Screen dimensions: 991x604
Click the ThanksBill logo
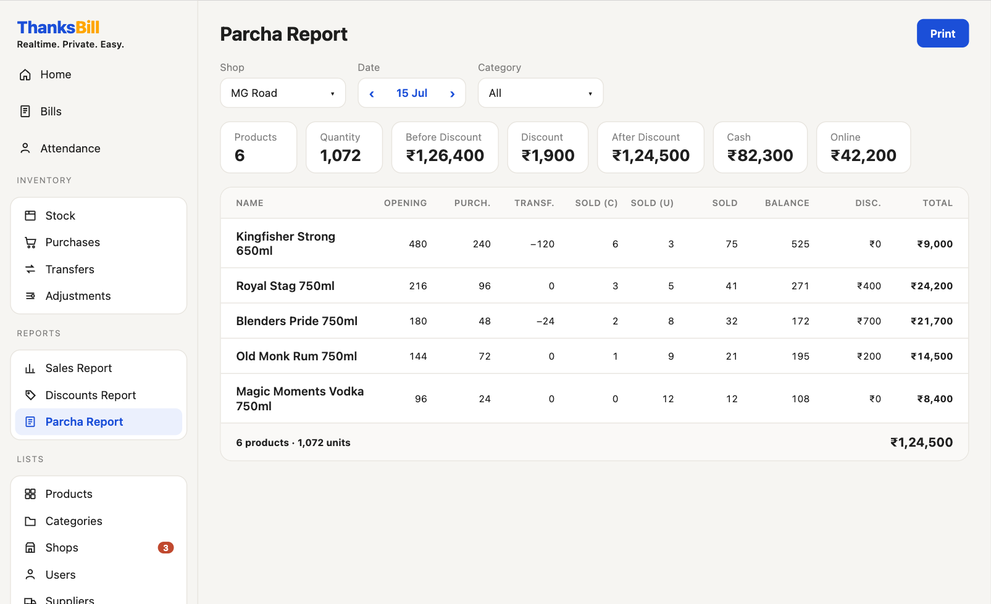point(58,27)
